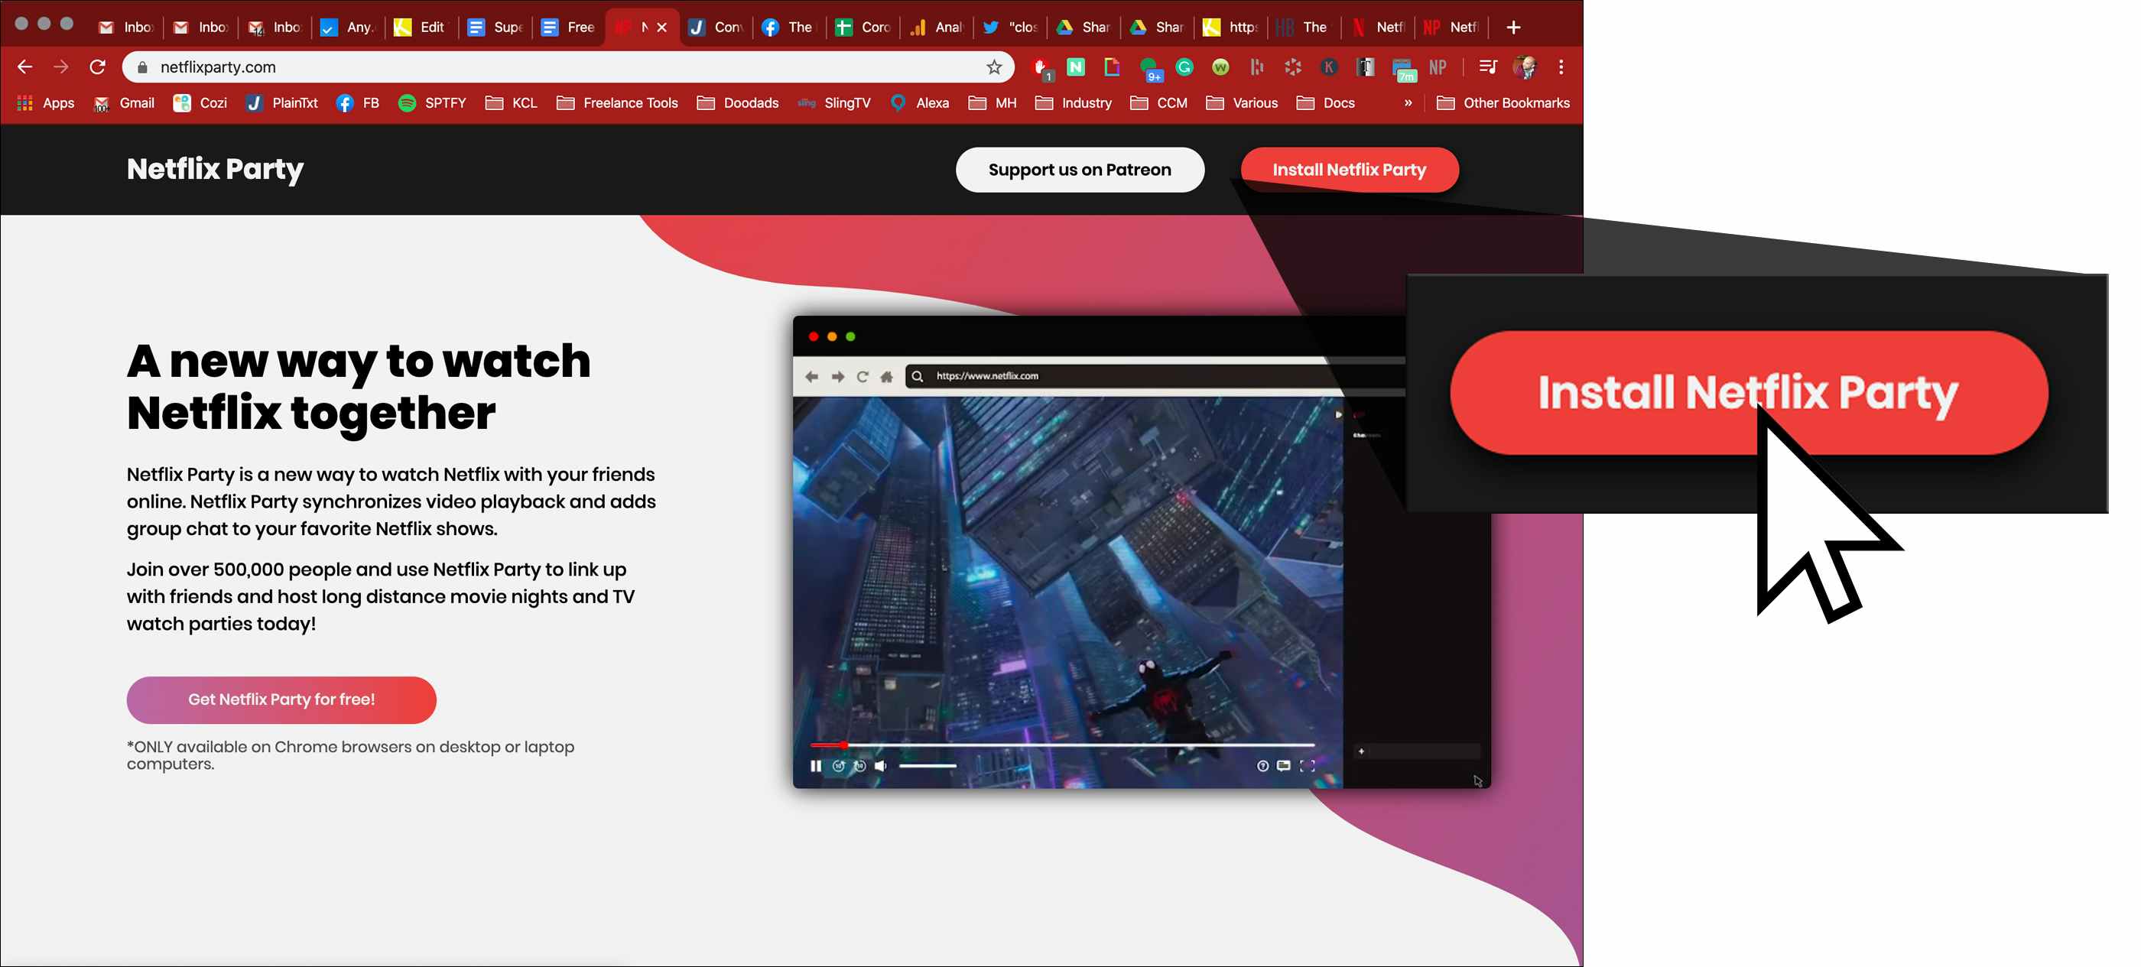
Task: Open the Other Bookmarks folder
Action: tap(1503, 103)
